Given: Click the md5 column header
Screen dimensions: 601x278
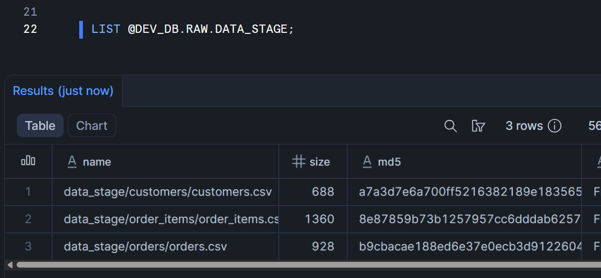Looking at the screenshot, I should [389, 162].
